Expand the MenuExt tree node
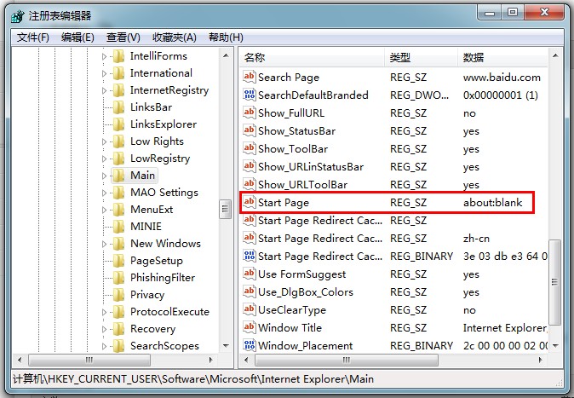 tap(105, 210)
